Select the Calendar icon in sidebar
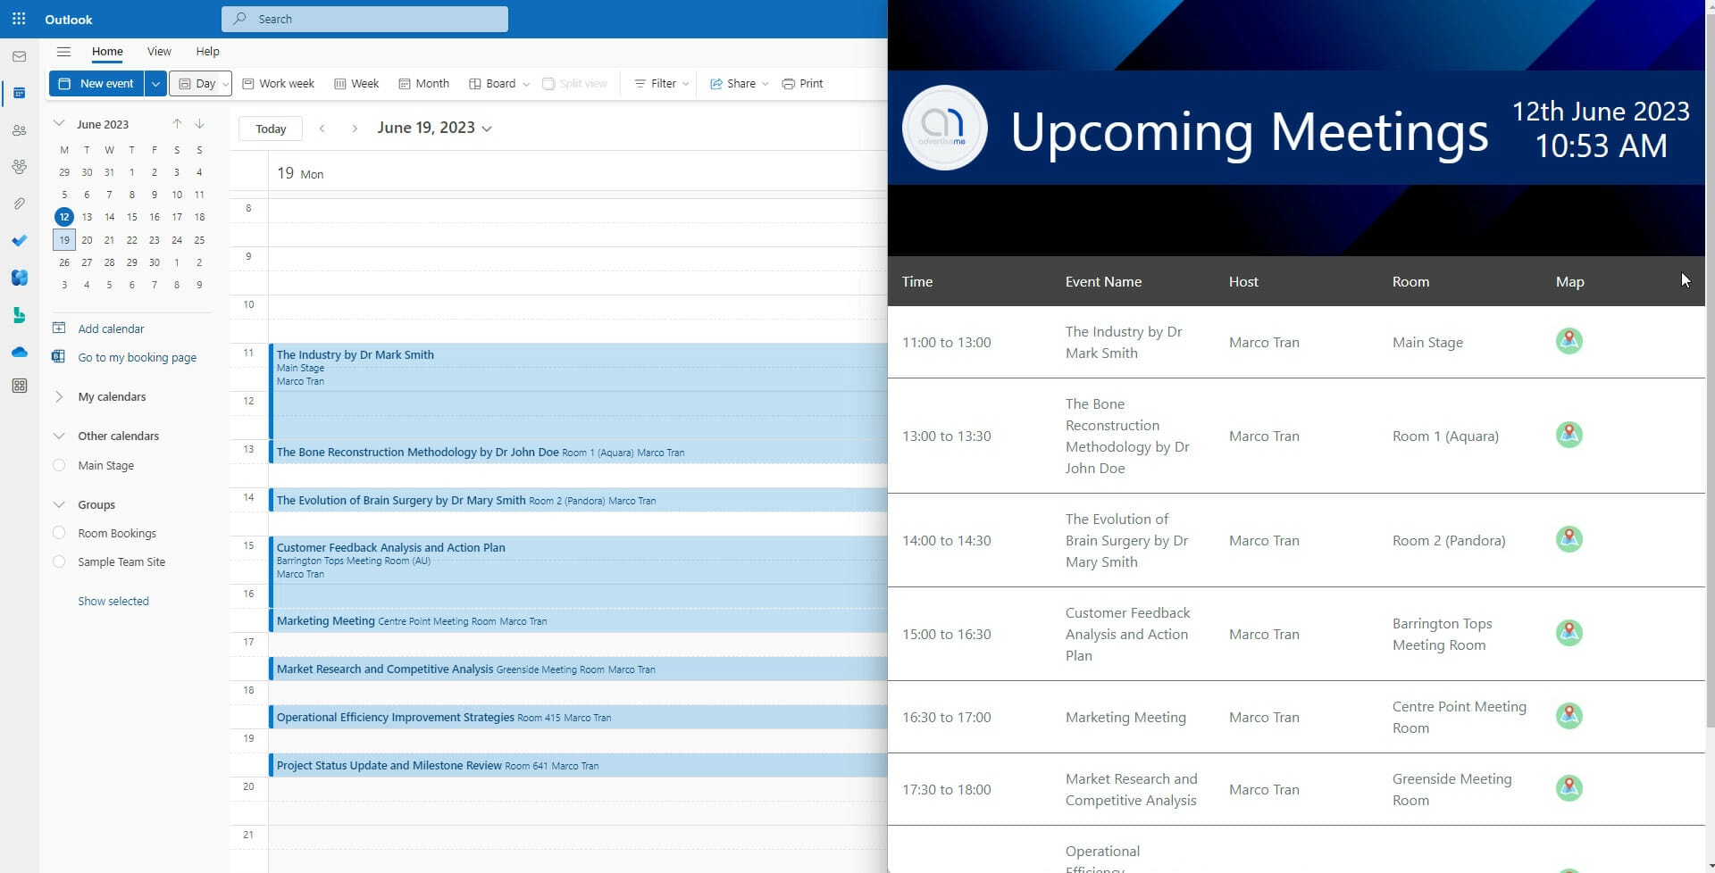This screenshot has width=1715, height=873. pyautogui.click(x=19, y=93)
